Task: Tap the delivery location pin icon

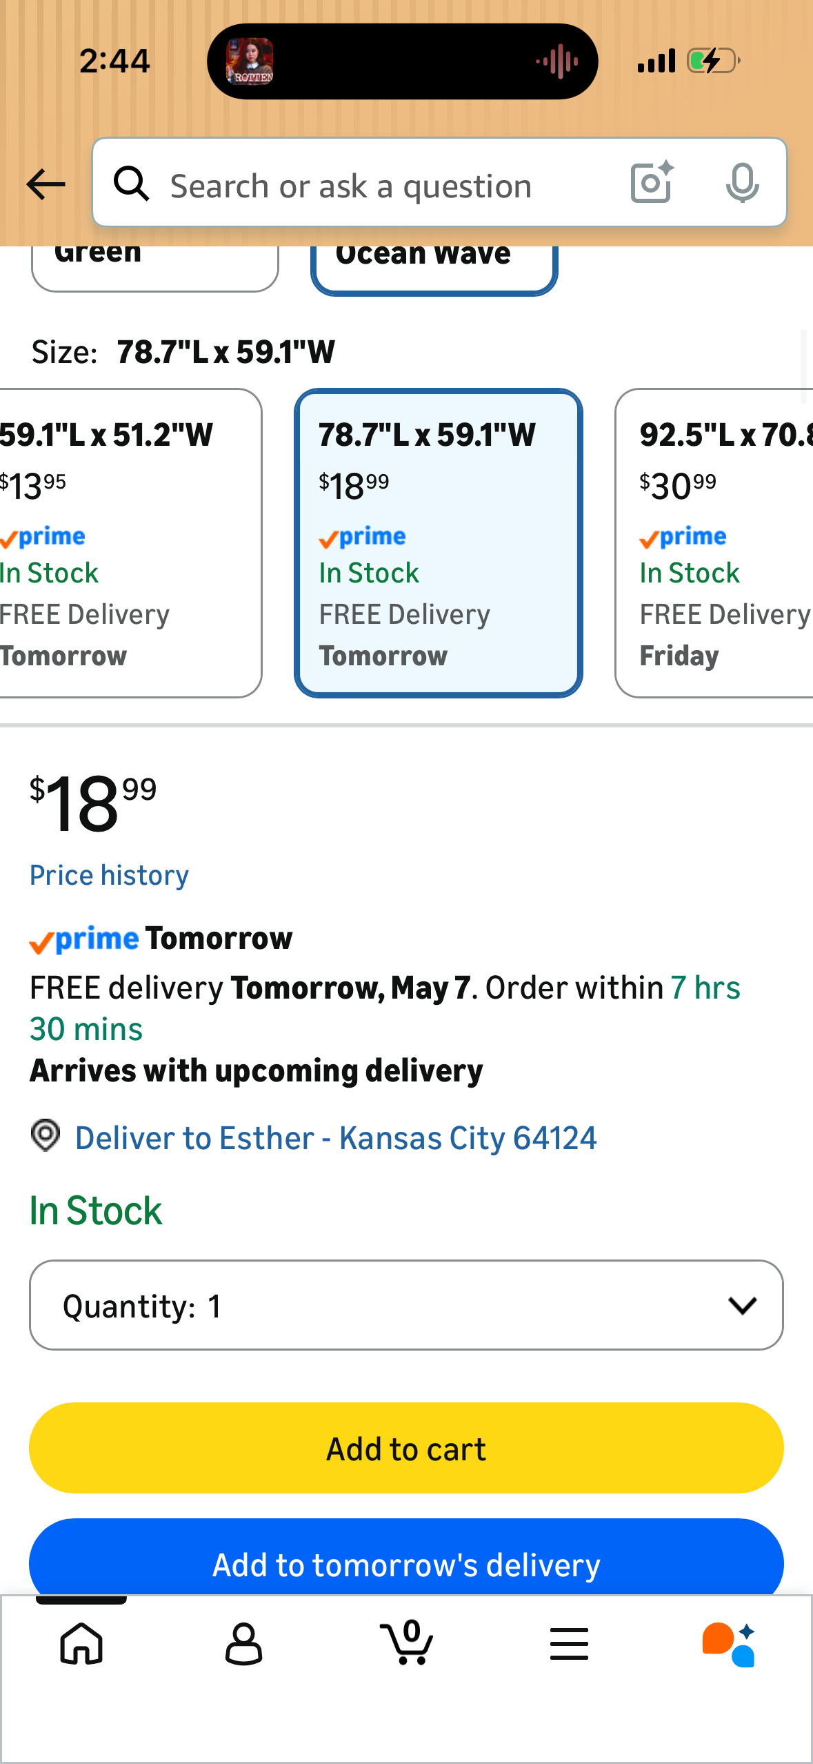Action: point(46,1135)
